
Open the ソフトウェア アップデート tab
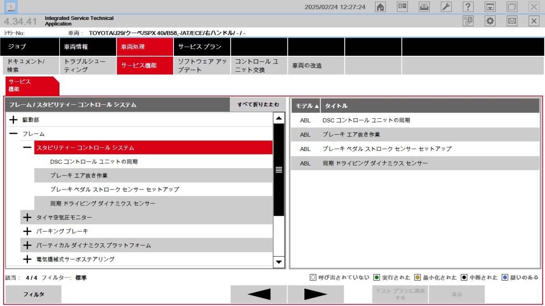[x=202, y=66]
